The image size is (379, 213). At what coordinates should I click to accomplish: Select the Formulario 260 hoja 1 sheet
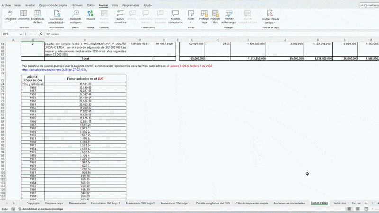(x=106, y=203)
